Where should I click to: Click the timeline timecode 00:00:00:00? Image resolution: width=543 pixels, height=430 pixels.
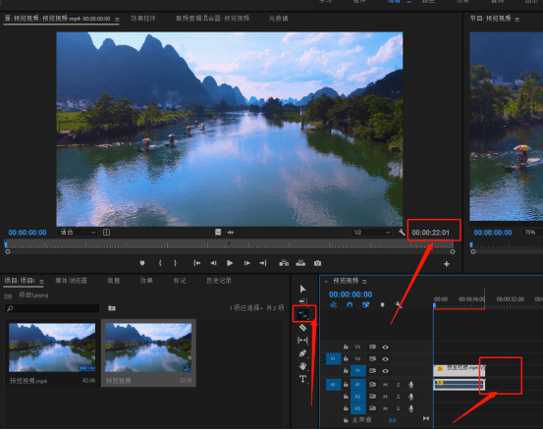tap(351, 295)
